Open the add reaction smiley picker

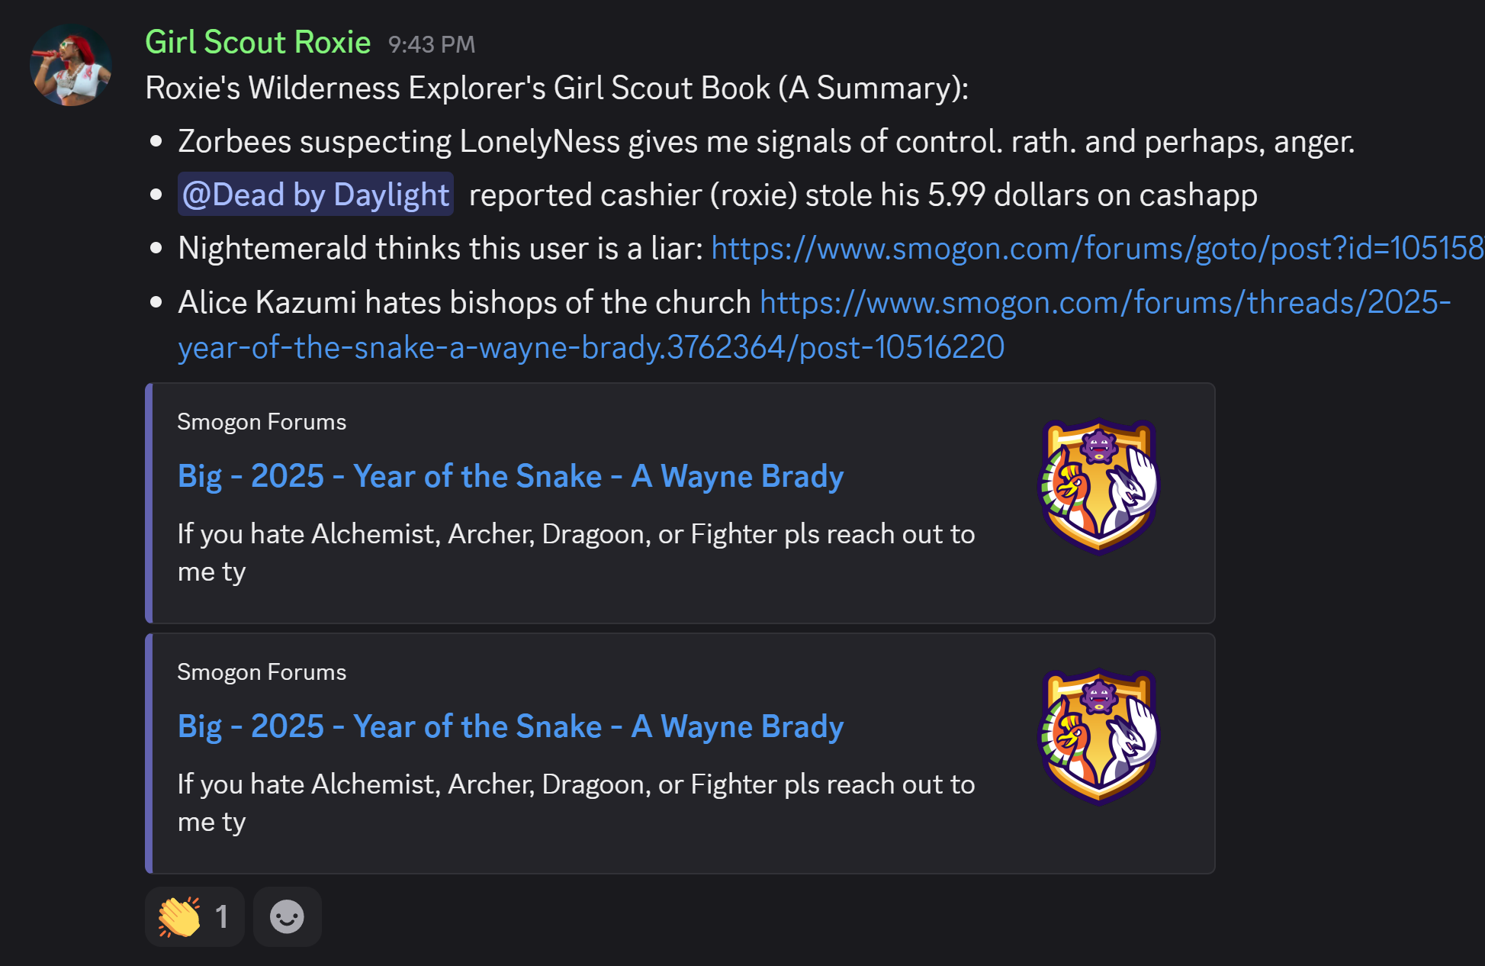[287, 916]
